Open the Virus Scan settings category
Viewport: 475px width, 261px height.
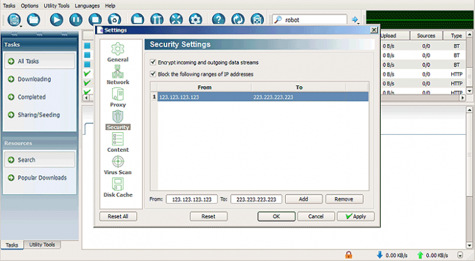[x=118, y=165]
